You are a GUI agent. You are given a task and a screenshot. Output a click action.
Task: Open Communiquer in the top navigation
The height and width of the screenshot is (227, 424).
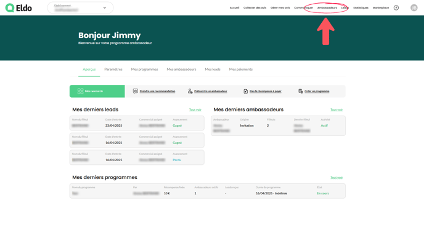pos(303,8)
